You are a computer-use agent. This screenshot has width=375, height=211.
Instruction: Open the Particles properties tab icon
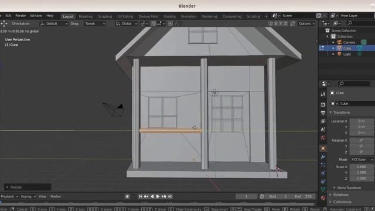pos(323,165)
